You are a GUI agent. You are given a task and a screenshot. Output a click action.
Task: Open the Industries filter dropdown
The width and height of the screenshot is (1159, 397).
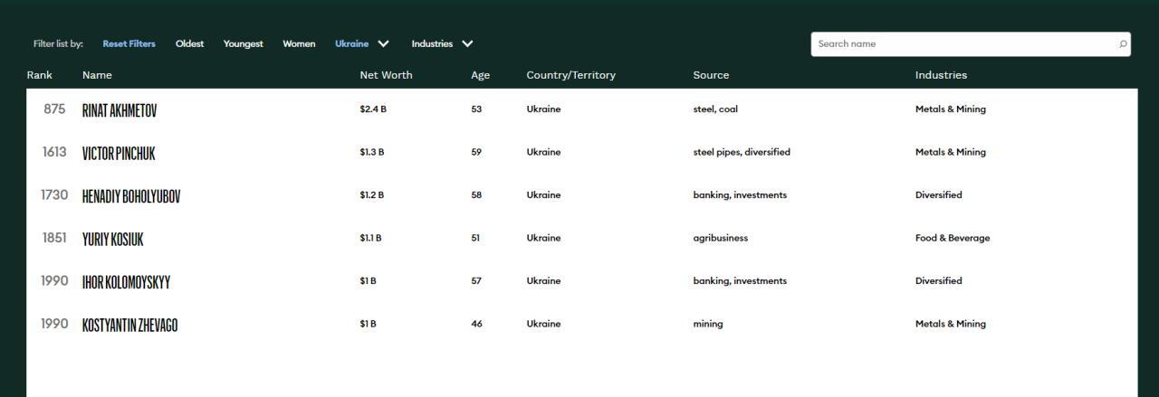click(x=442, y=43)
